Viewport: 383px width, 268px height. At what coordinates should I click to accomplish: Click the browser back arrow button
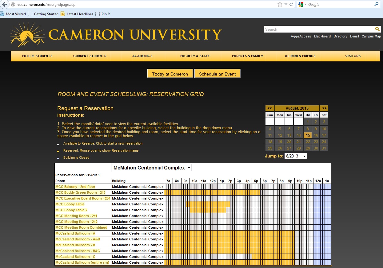point(4,4)
